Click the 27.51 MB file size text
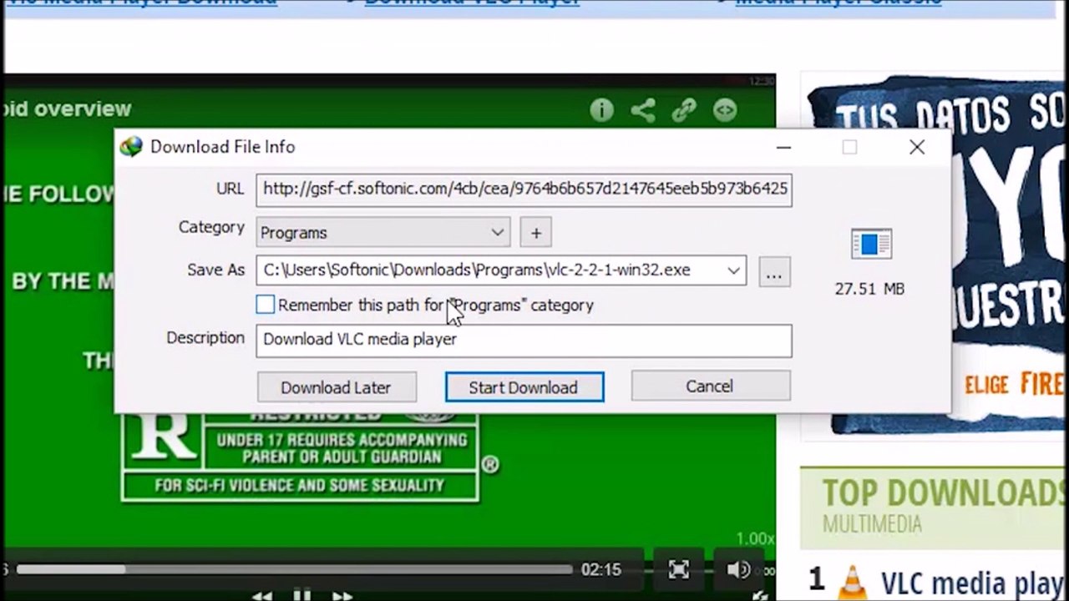This screenshot has width=1069, height=601. pyautogui.click(x=869, y=289)
